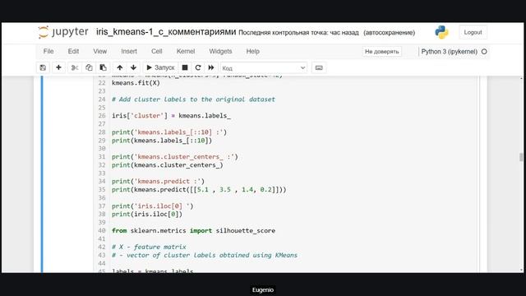The image size is (526, 296).
Task: Open the File menu
Action: coord(48,51)
